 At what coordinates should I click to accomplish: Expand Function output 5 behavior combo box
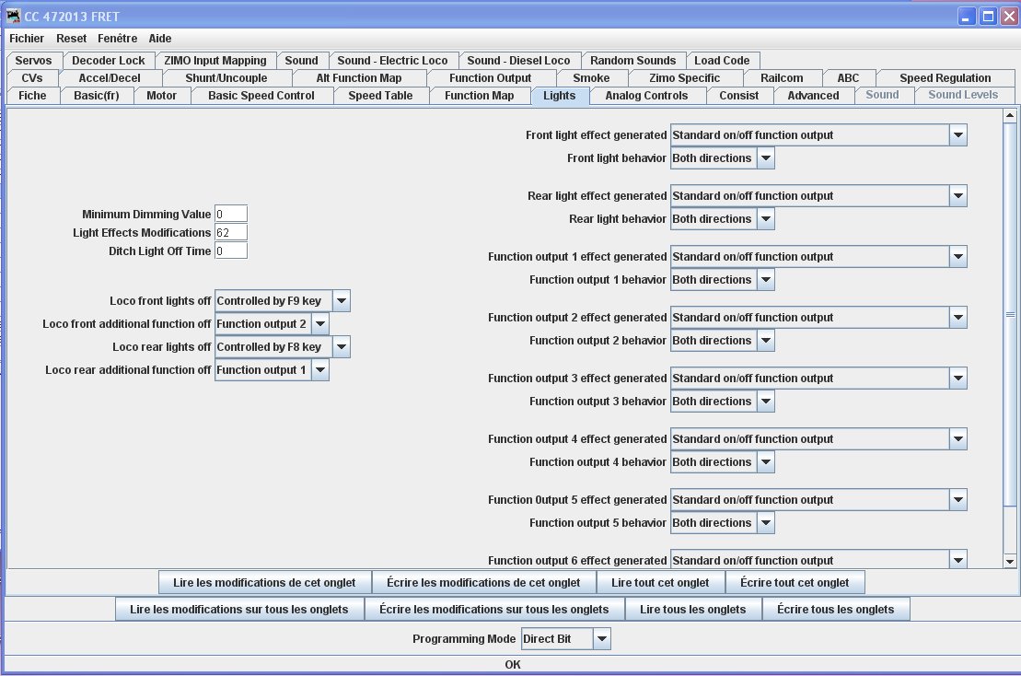coord(766,523)
